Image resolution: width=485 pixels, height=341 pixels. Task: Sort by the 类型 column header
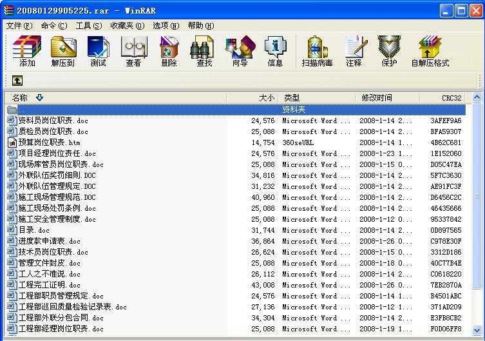[317, 98]
